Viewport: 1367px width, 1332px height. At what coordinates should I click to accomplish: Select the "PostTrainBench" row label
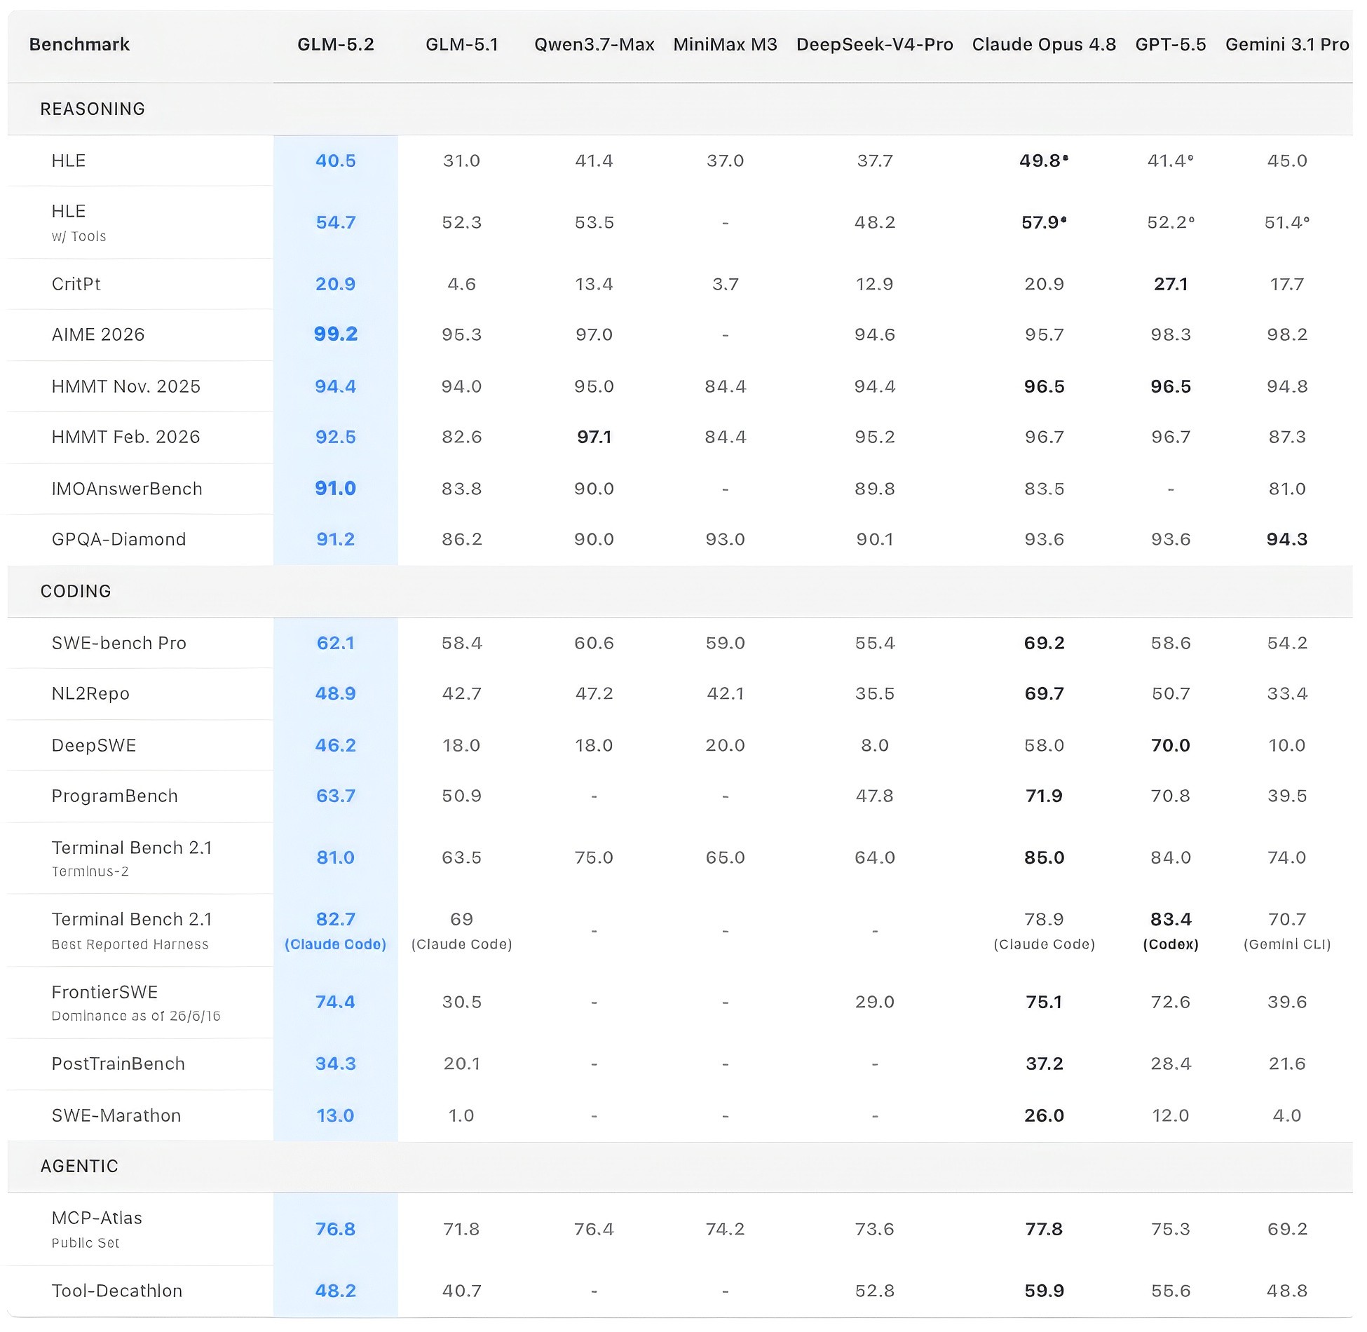click(118, 1064)
